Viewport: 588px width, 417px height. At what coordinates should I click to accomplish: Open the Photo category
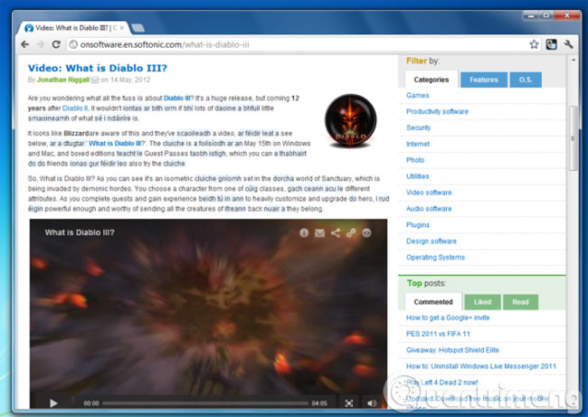pyautogui.click(x=415, y=160)
